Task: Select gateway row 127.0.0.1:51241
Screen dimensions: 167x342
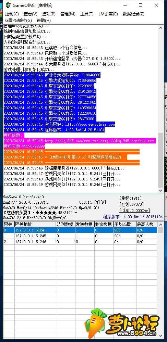Action: (x=80, y=230)
